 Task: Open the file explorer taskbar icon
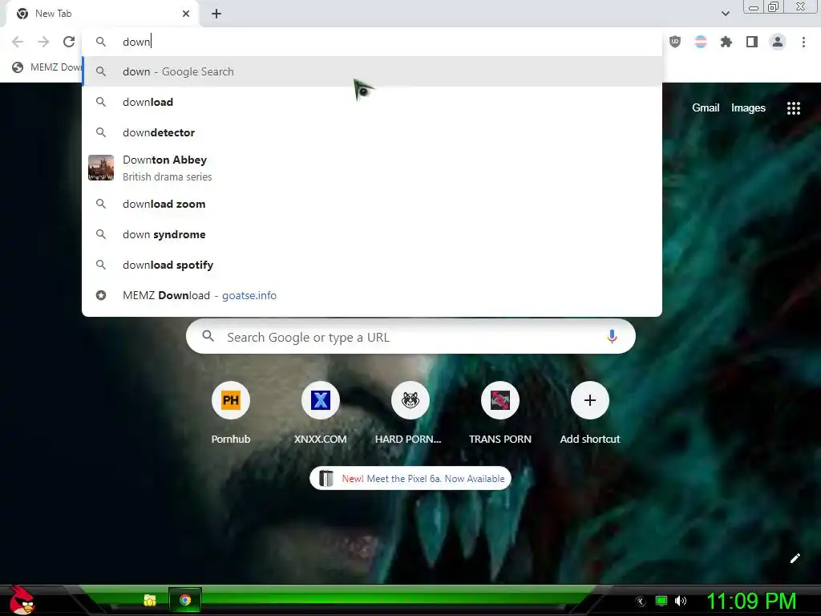pyautogui.click(x=150, y=600)
